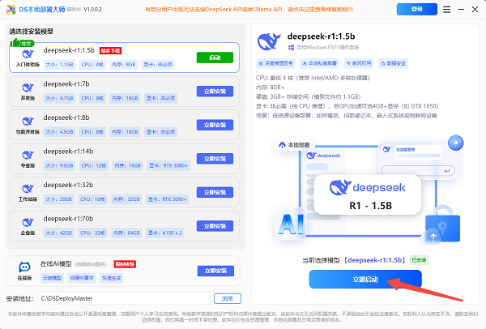Viewport: 486px width, 329px height.
Task: Select the deepseek-r1:32b model name
Action: (x=68, y=185)
